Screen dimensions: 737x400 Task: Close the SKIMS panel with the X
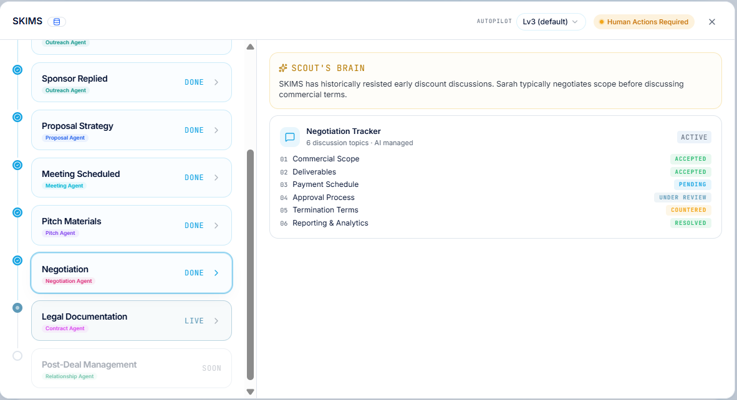point(712,22)
